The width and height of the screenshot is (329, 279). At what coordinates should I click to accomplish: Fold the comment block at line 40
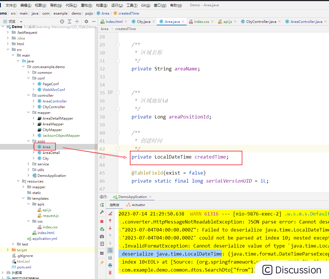click(118, 133)
